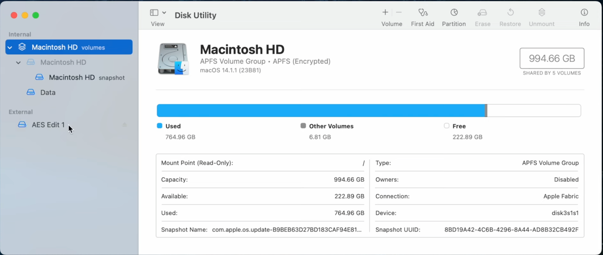The height and width of the screenshot is (255, 603).
Task: Click the Mount Point (Read-Only) row
Action: 263,163
